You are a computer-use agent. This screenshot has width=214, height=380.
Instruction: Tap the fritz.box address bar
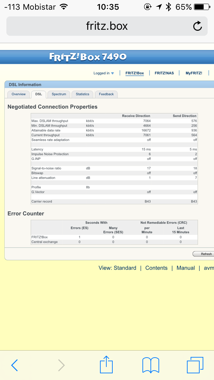107,26
